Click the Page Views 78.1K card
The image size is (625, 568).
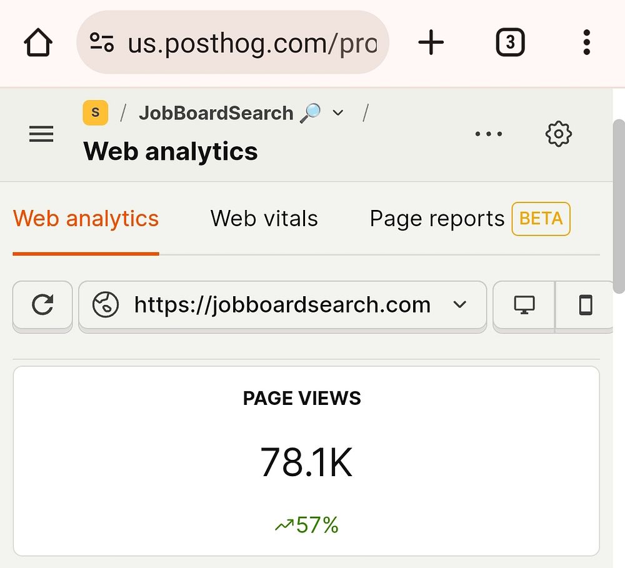[306, 461]
